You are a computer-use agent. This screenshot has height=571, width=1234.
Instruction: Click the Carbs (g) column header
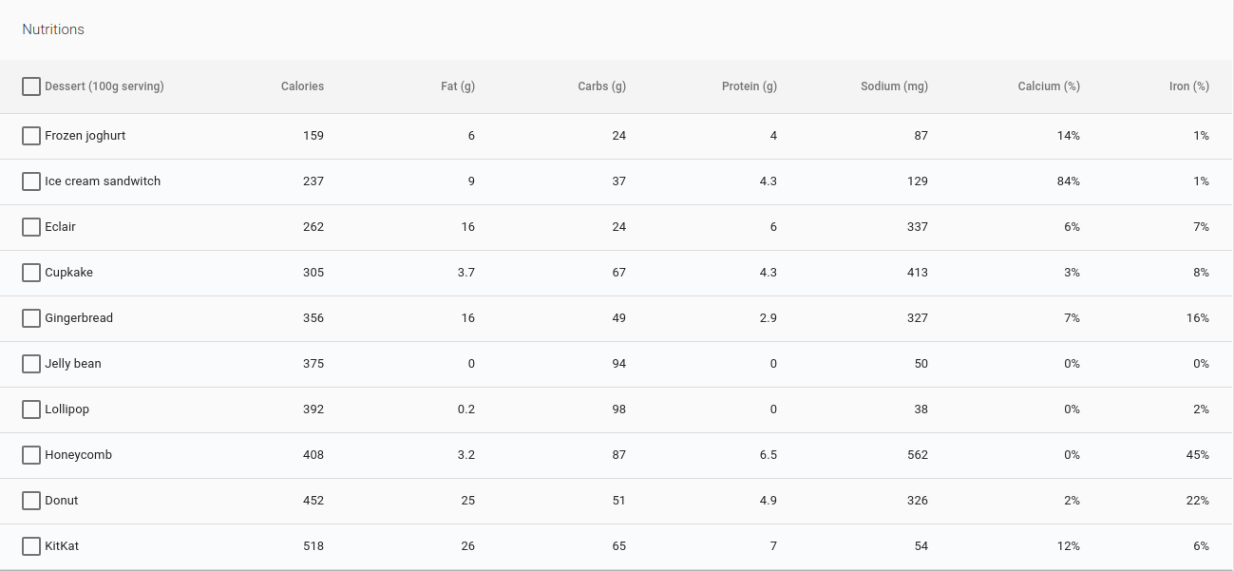pos(601,86)
